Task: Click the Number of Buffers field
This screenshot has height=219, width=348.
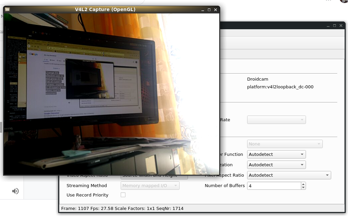Action: click(274, 186)
